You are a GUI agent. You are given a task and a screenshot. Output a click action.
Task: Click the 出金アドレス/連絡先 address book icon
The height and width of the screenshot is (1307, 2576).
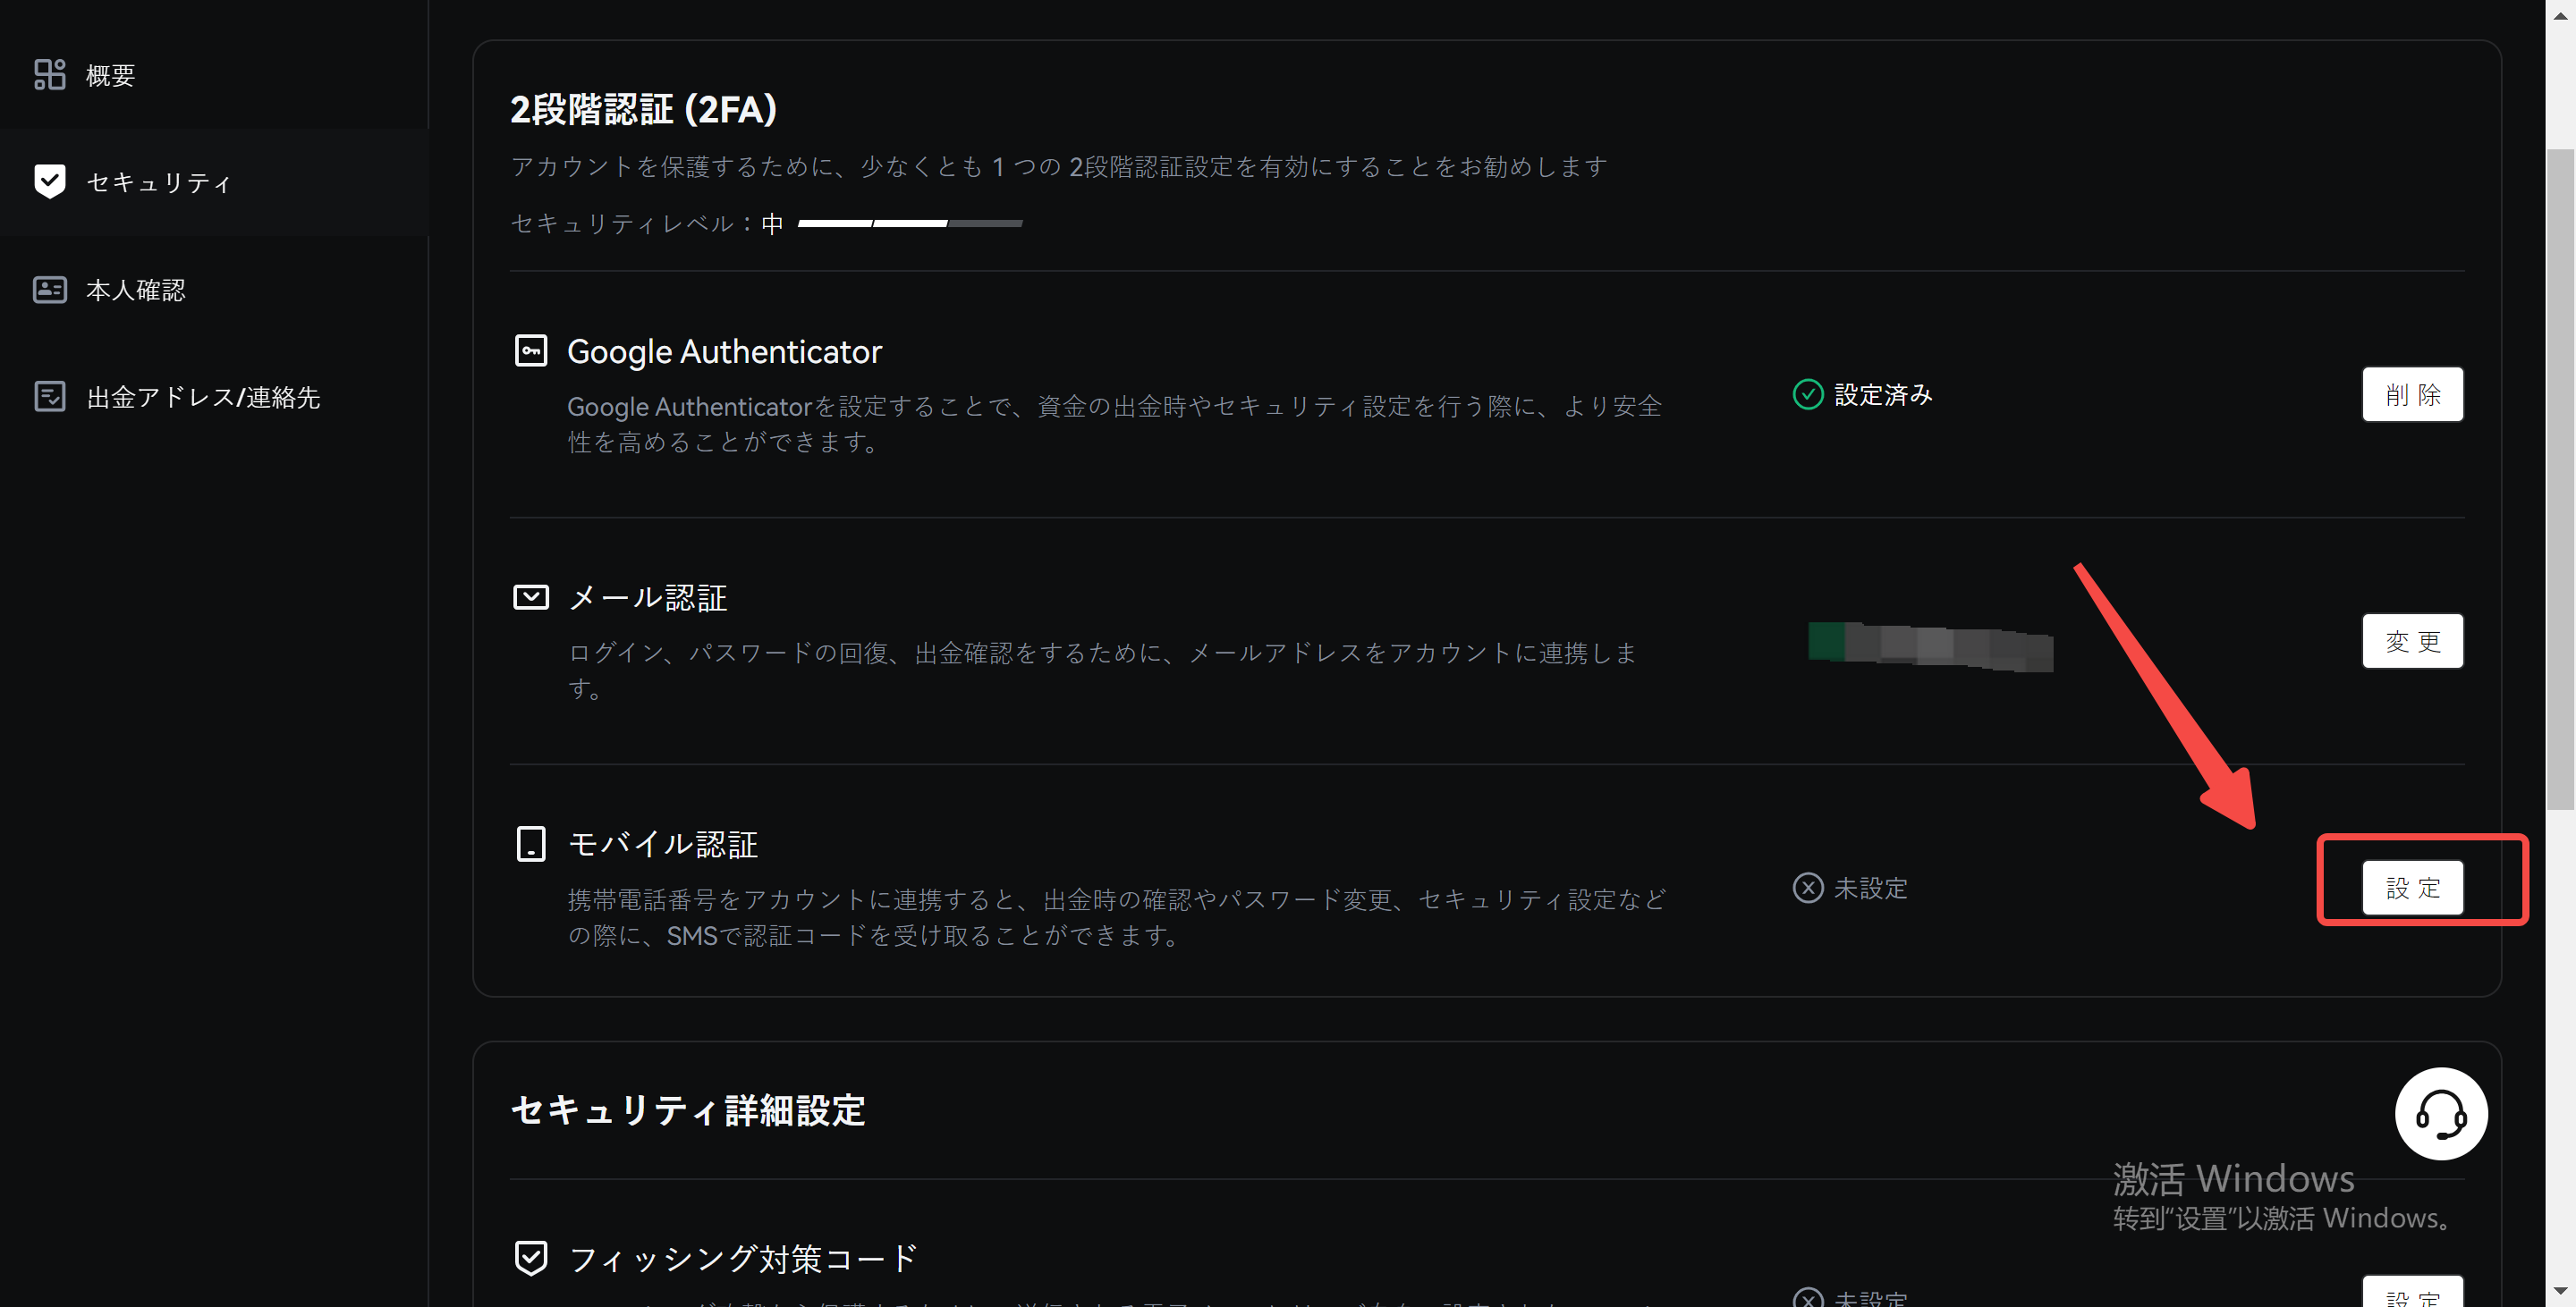pos(49,397)
